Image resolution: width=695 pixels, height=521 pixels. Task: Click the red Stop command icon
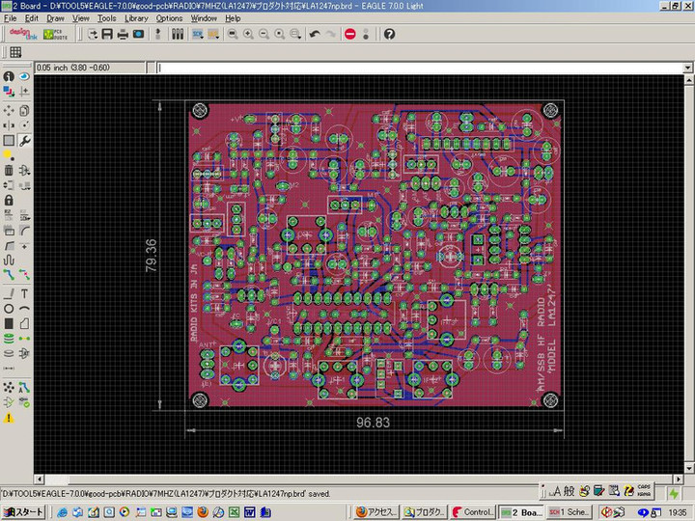pos(349,34)
